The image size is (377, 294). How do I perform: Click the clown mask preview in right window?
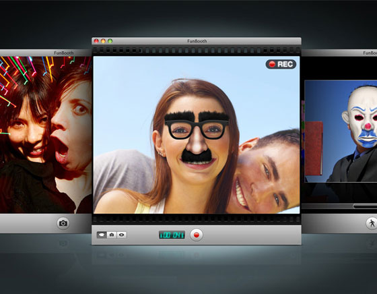(341, 131)
